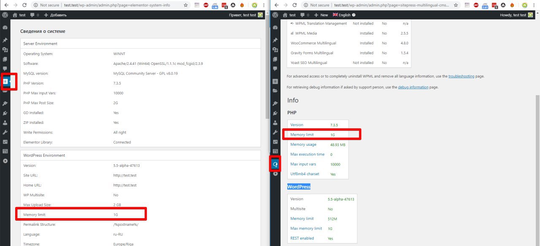The image size is (540, 246).
Task: Open Pages icon in left window sidebar
Action: click(5, 59)
